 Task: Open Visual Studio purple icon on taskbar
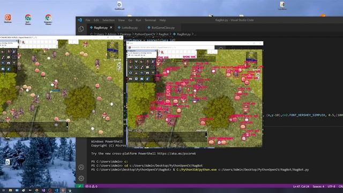coord(43,191)
